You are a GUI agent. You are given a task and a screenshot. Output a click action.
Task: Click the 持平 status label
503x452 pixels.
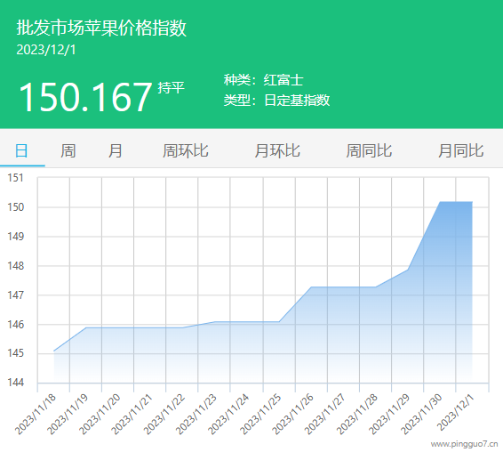[171, 88]
